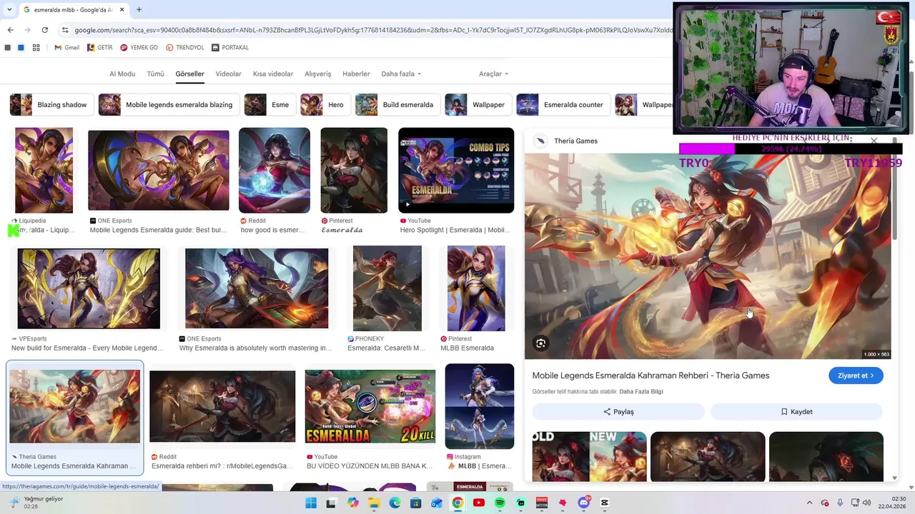The width and height of the screenshot is (915, 514).
Task: Open the OLD NEW related image
Action: coord(590,456)
